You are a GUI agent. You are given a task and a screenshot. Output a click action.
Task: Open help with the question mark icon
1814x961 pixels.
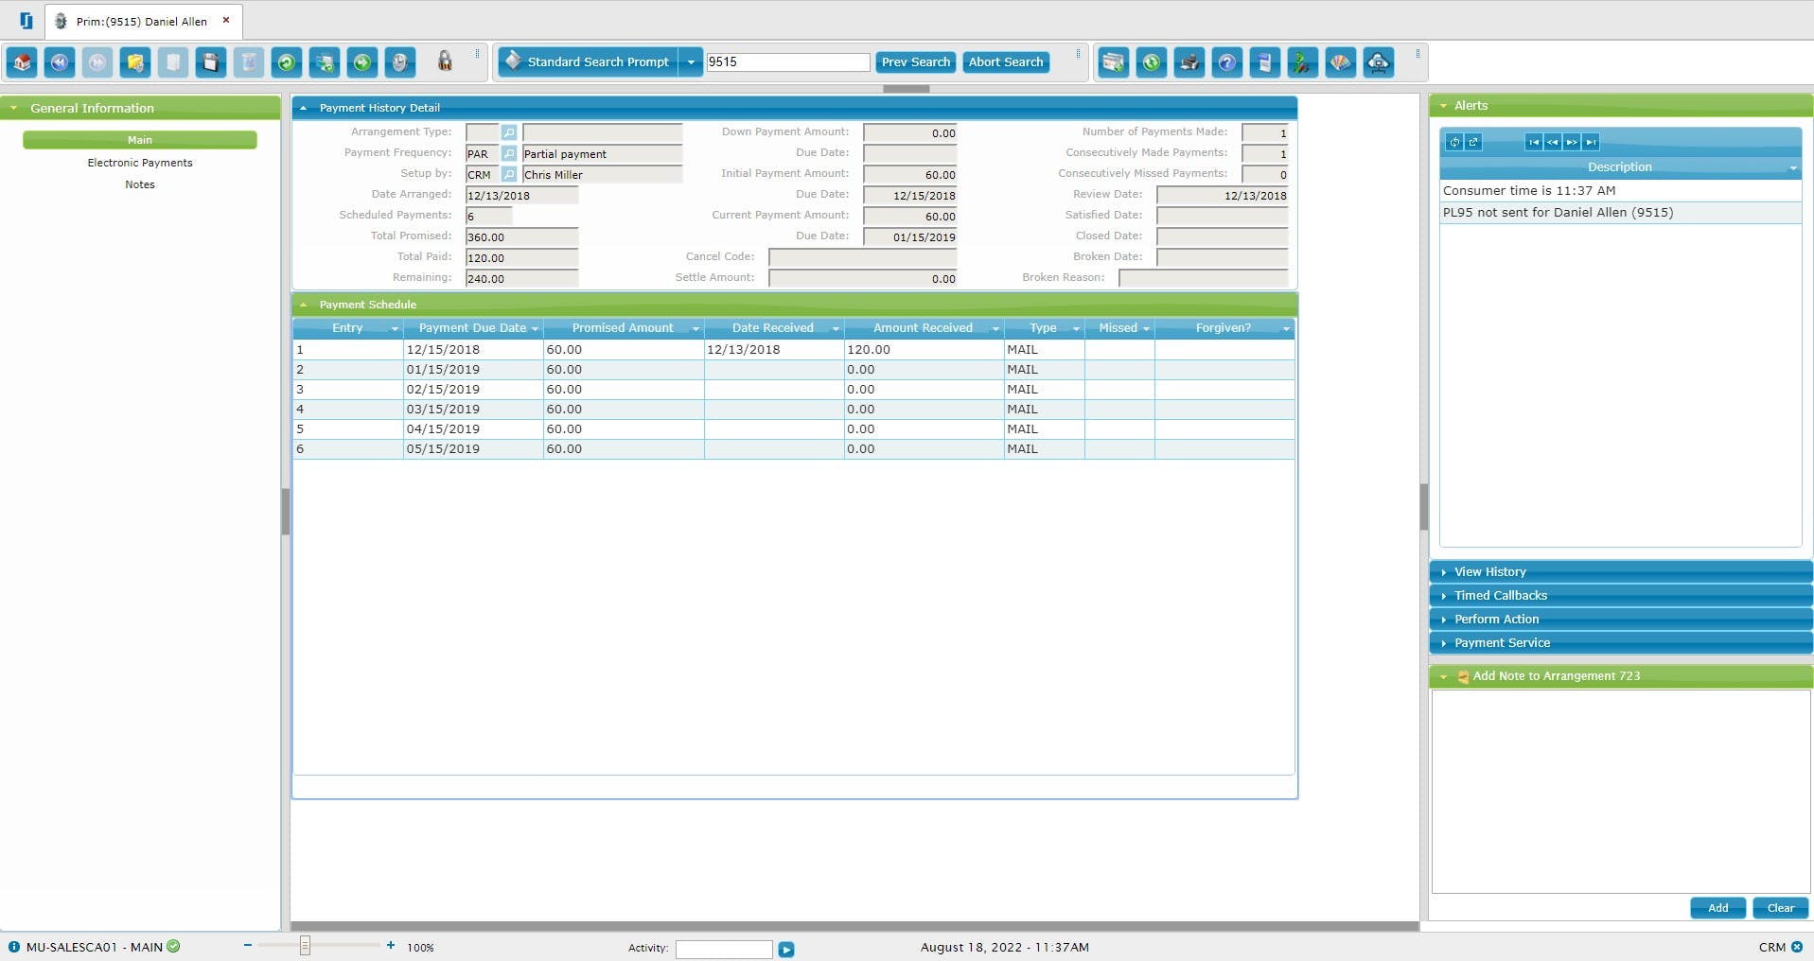pos(1227,62)
